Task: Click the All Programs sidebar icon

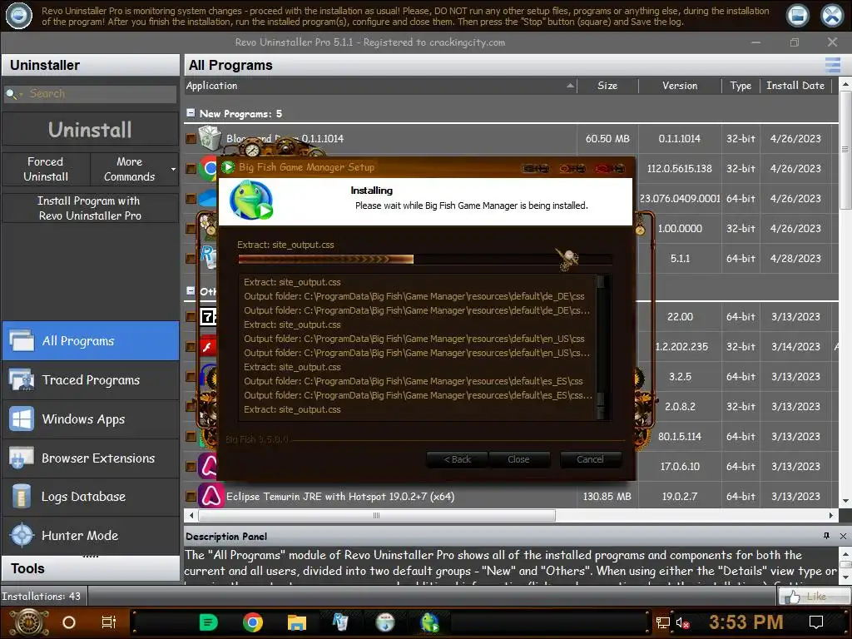Action: (x=21, y=341)
